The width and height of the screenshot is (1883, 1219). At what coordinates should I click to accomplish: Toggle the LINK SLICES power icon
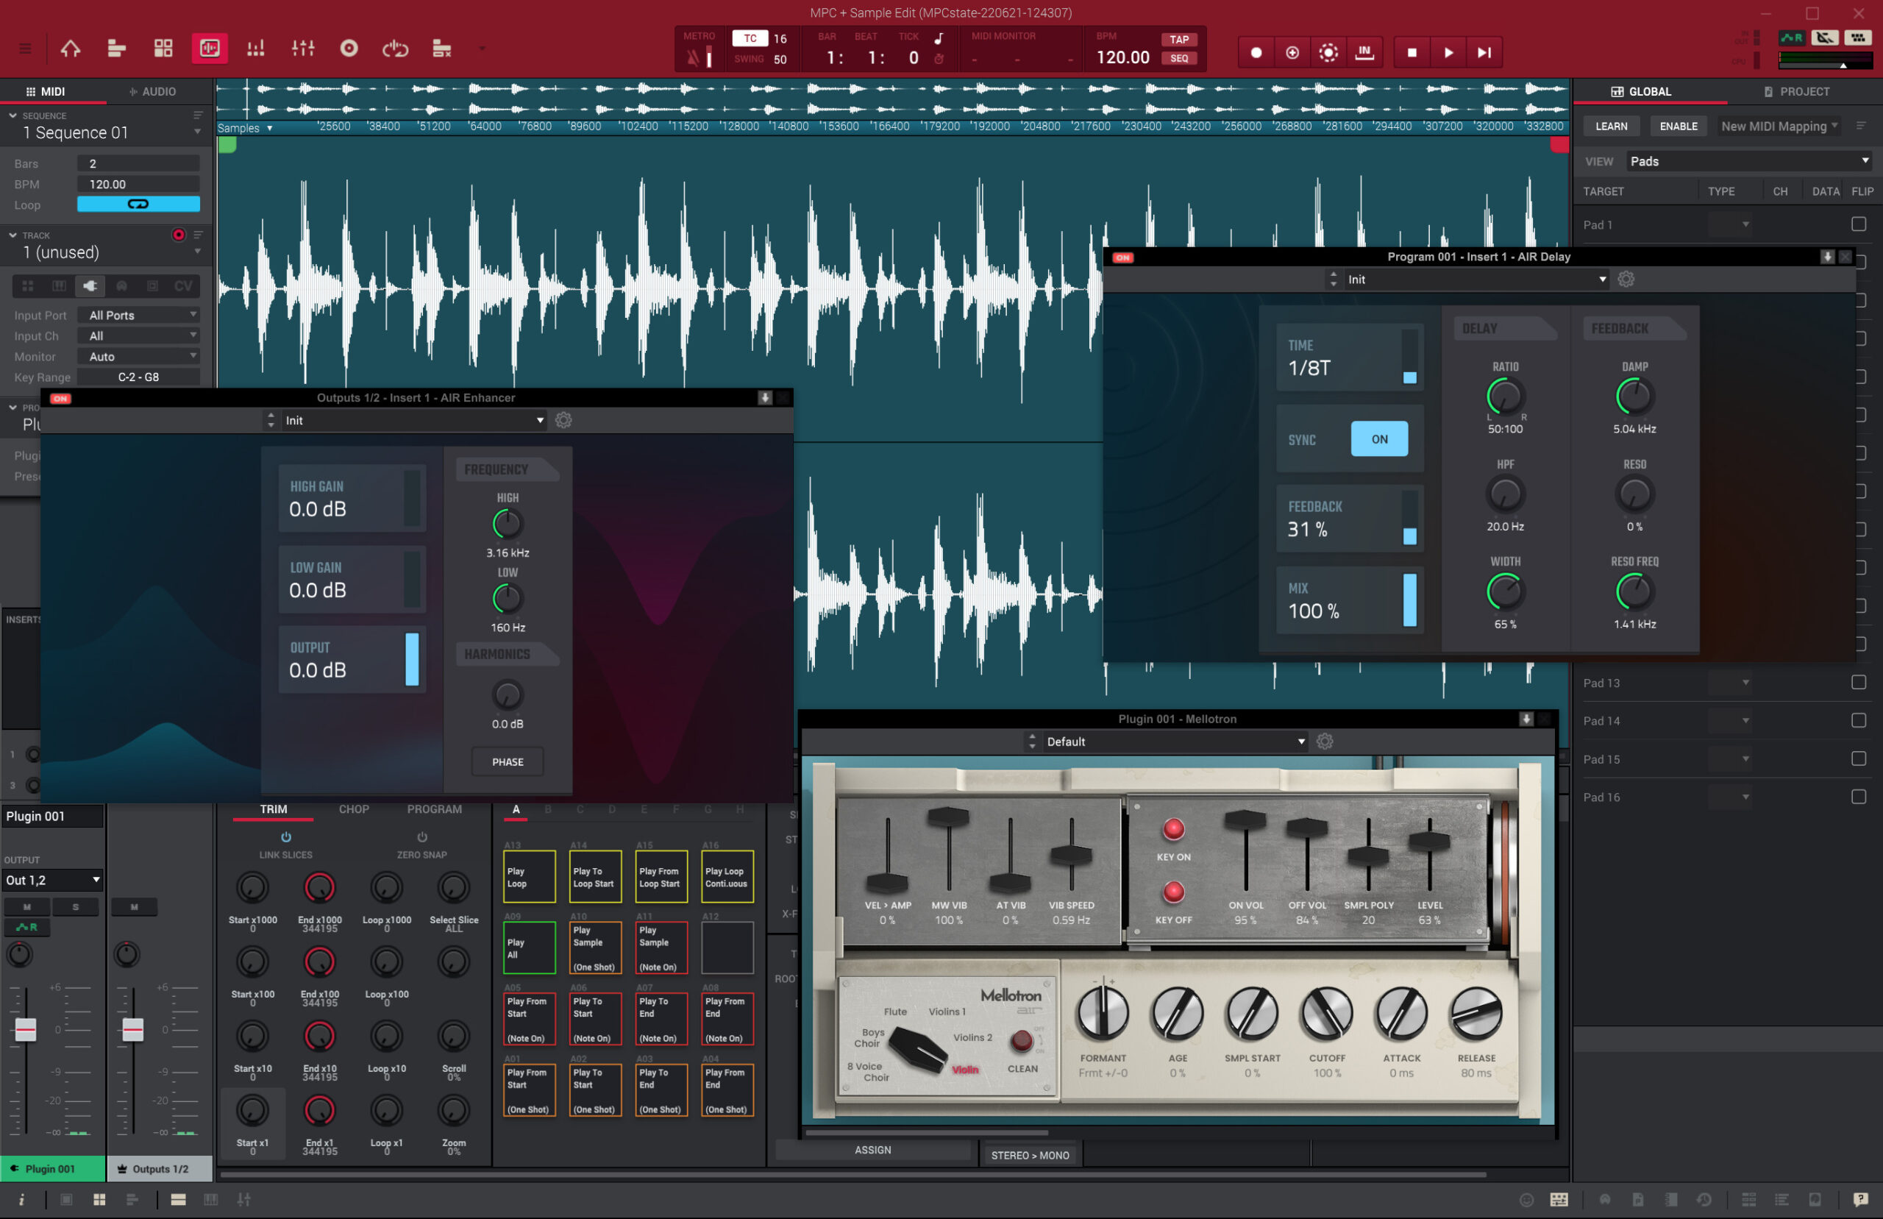coord(285,837)
